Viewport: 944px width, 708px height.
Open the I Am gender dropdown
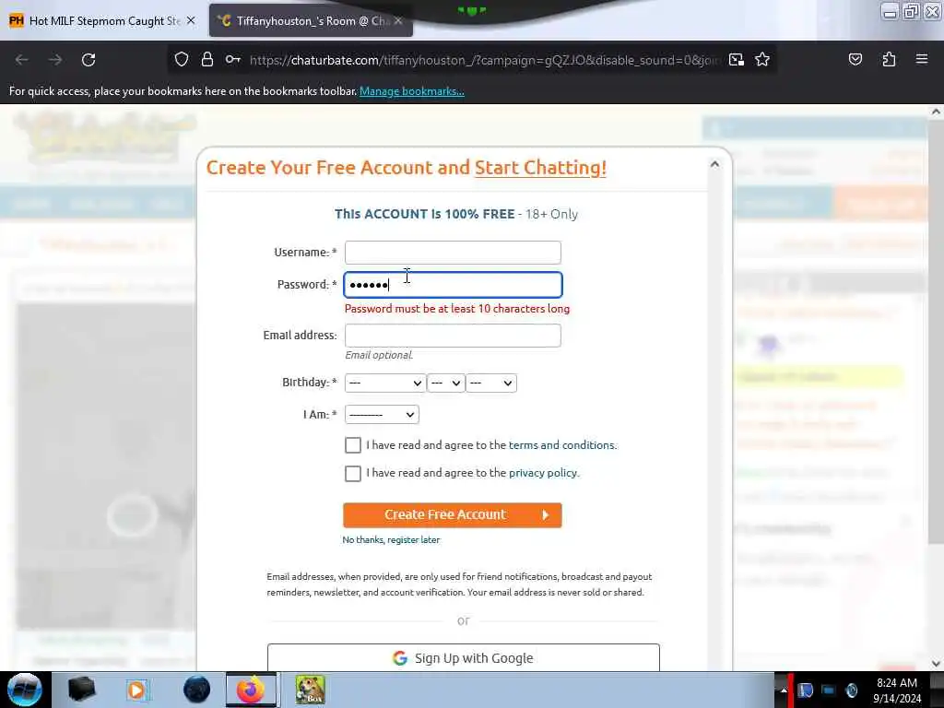[x=382, y=414]
